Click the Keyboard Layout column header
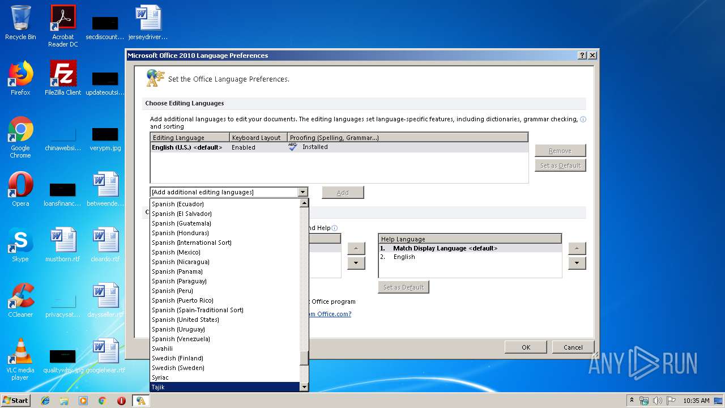Image resolution: width=725 pixels, height=408 pixels. coord(258,138)
